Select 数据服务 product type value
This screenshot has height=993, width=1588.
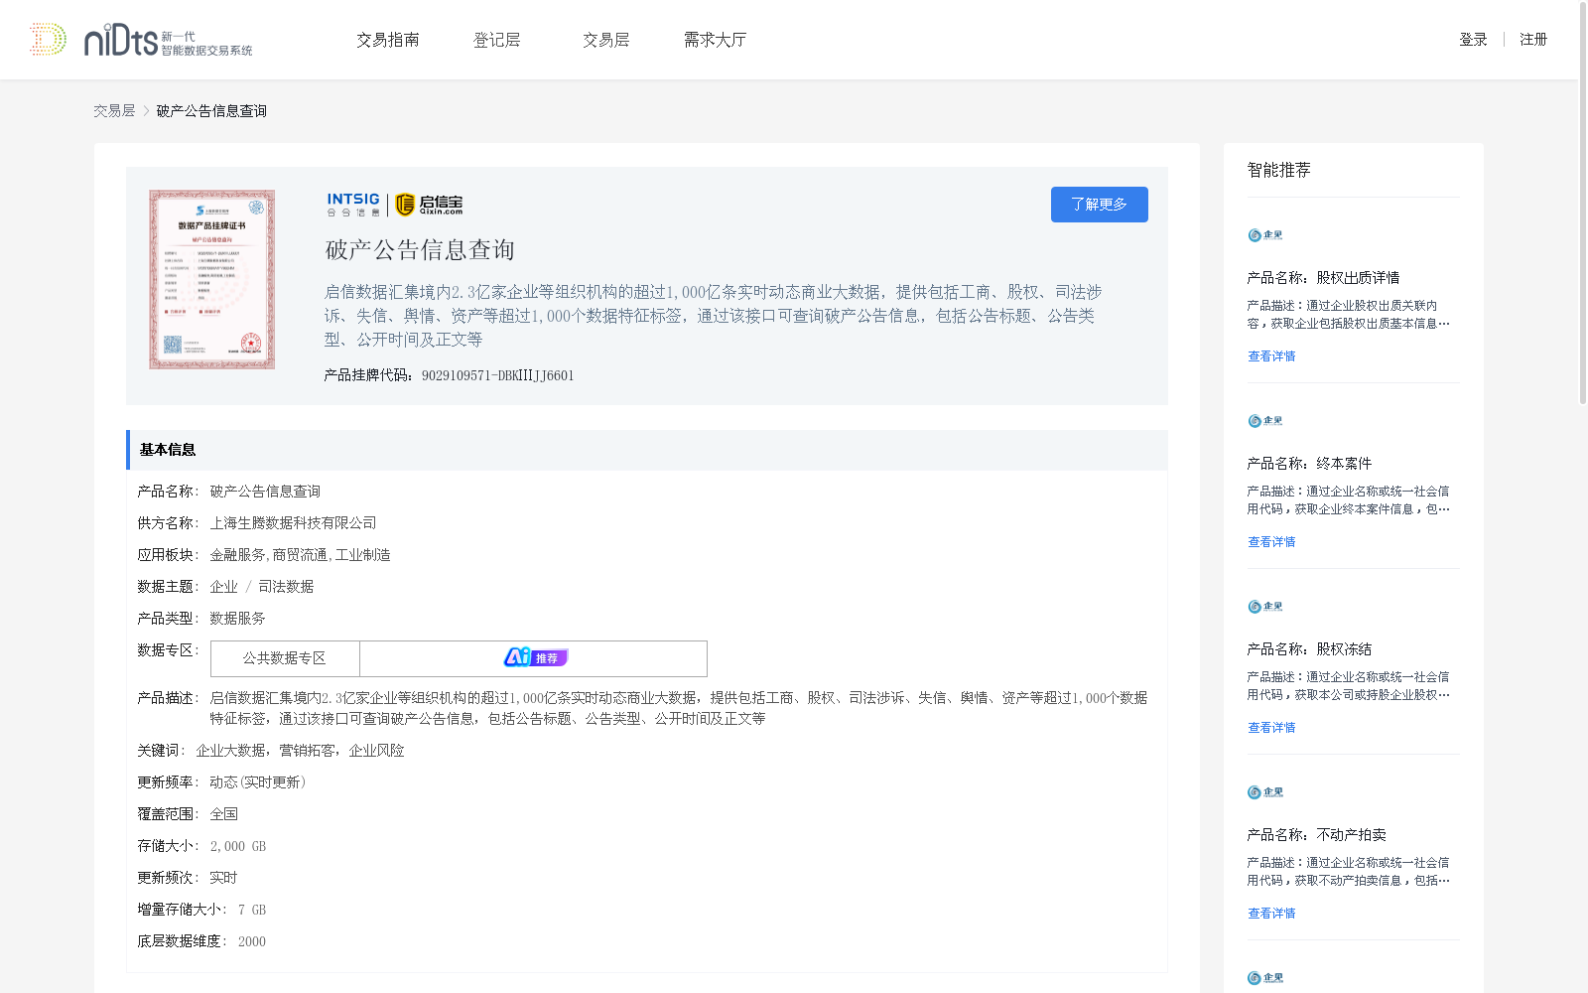click(x=237, y=619)
